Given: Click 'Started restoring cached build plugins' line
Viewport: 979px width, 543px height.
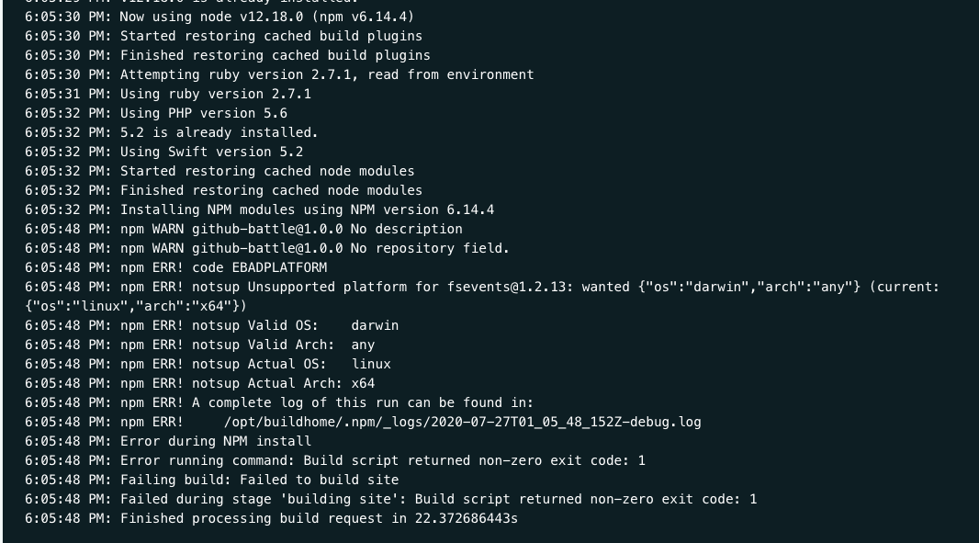Looking at the screenshot, I should [271, 36].
